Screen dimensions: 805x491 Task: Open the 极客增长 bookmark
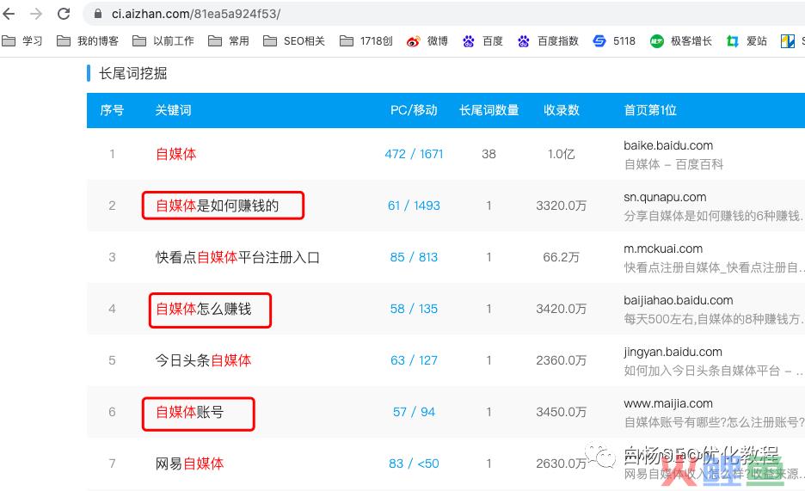(x=681, y=41)
